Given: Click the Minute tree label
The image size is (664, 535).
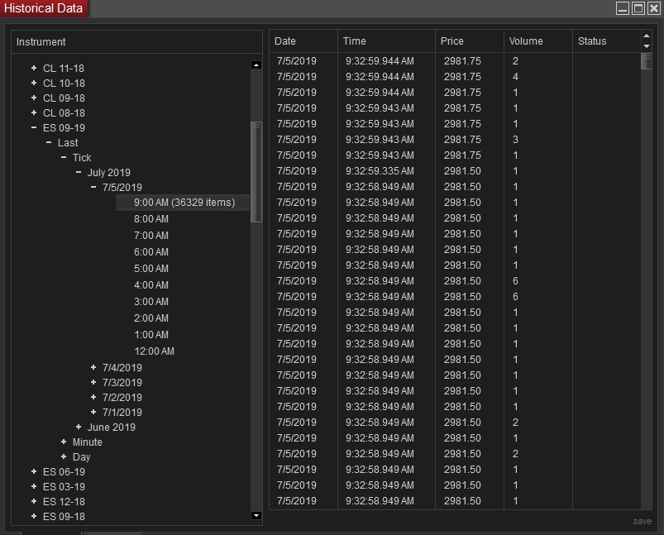Looking at the screenshot, I should [87, 442].
